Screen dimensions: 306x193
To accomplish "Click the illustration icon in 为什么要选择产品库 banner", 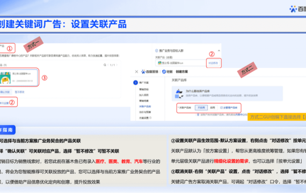I will [179, 94].
